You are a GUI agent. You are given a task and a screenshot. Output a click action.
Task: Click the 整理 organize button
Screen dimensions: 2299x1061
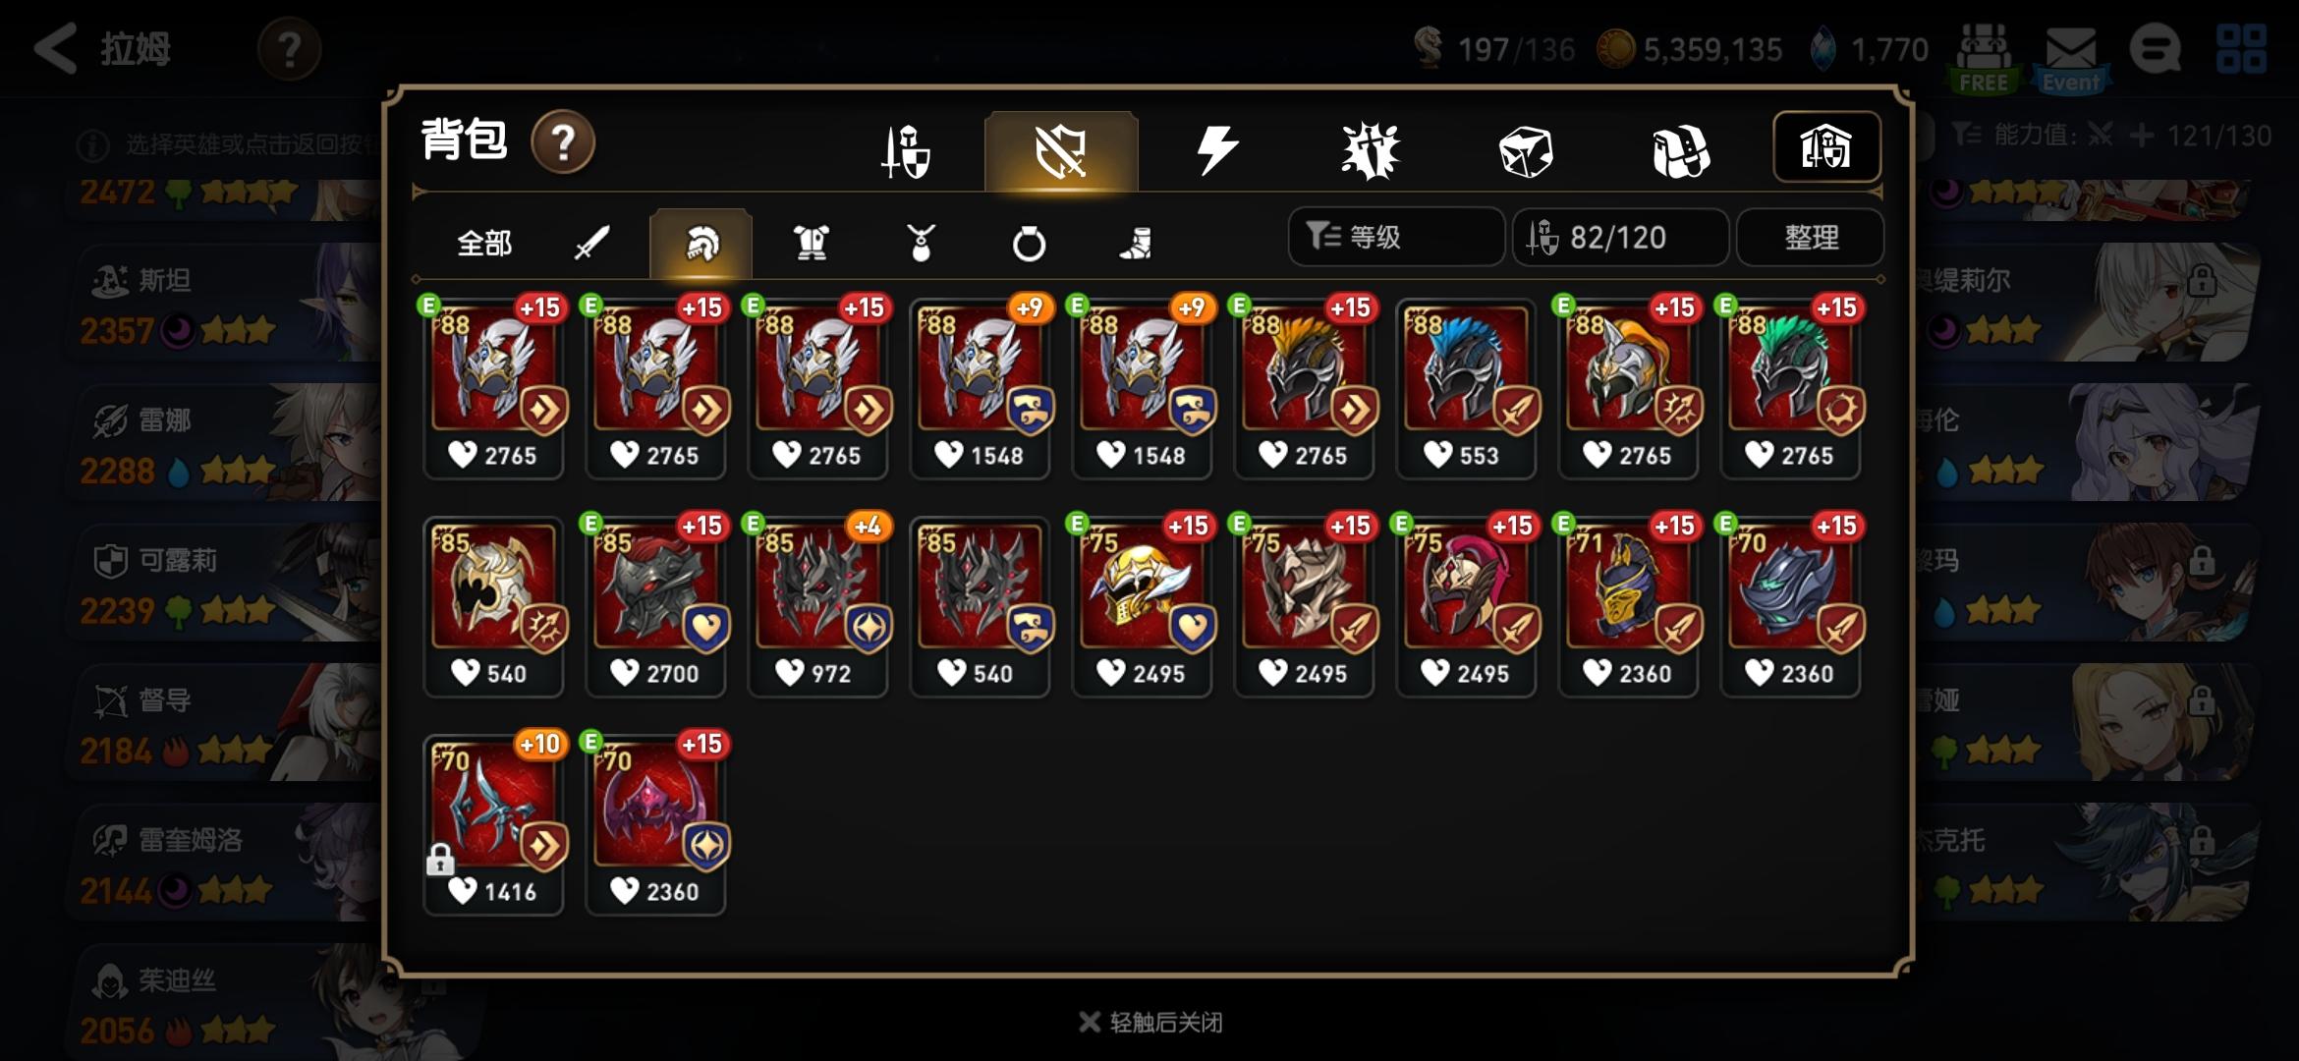coord(1810,237)
